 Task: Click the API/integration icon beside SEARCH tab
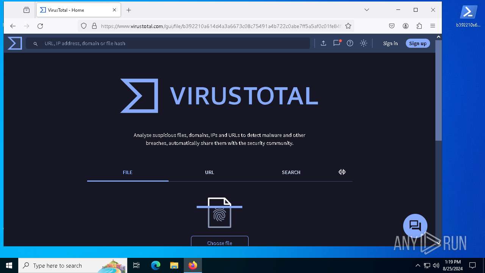coord(342,172)
